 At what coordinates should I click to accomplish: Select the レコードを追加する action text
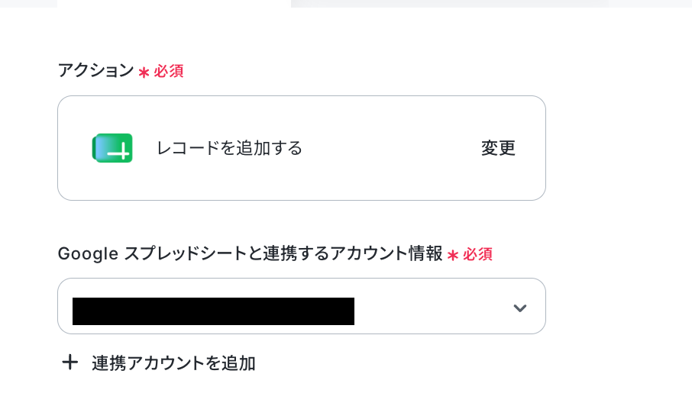click(x=229, y=148)
